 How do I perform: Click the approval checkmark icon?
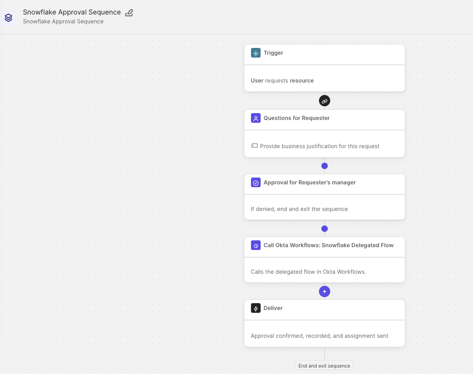coord(255,182)
